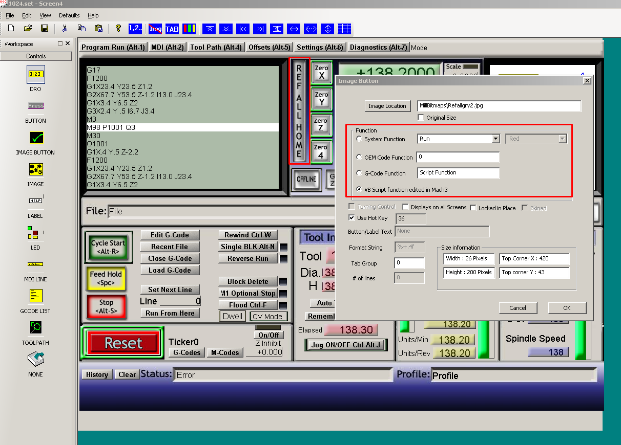Screen dimensions: 621x445
Task: Open the Edit menu
Action: 27,15
